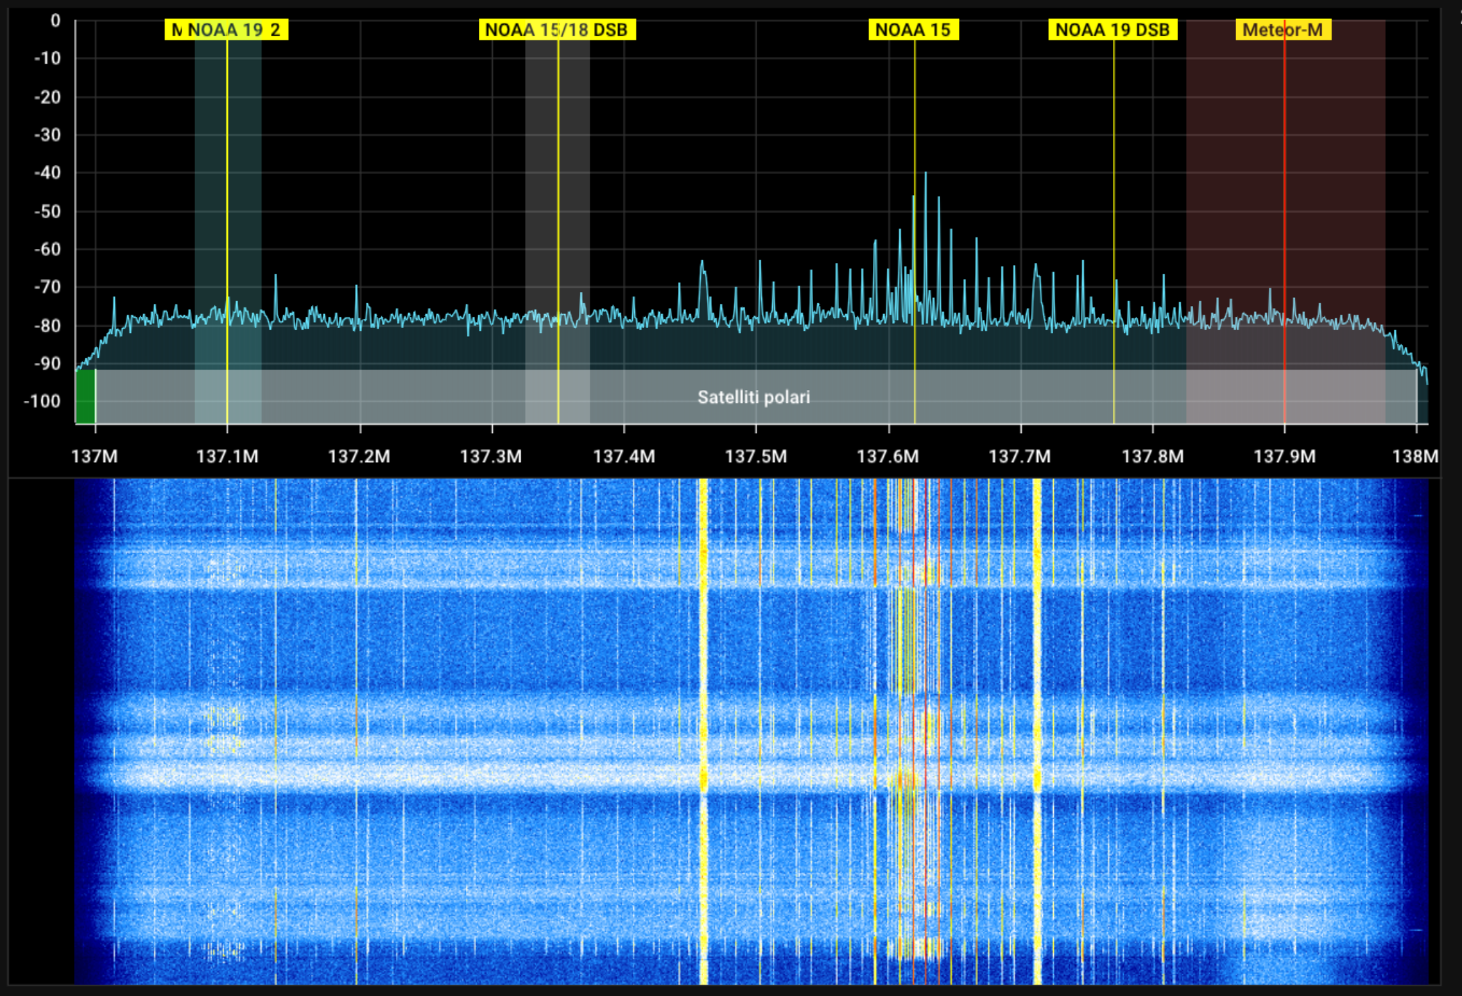This screenshot has width=1462, height=996.
Task: Click the 137.6M frequency axis label
Action: click(x=888, y=457)
